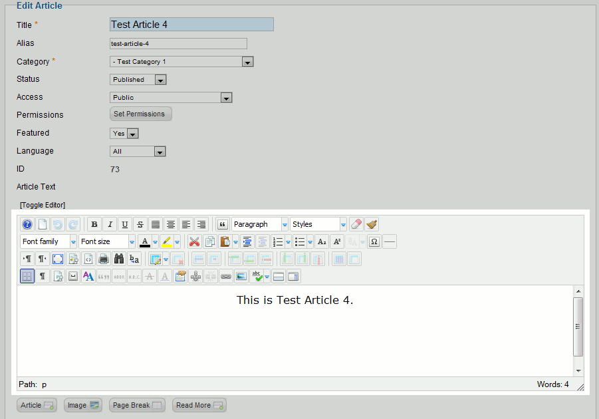Toggle underline formatting

(125, 224)
